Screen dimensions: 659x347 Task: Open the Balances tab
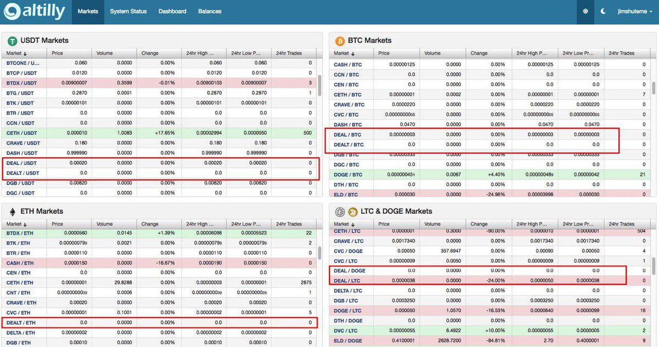click(210, 12)
